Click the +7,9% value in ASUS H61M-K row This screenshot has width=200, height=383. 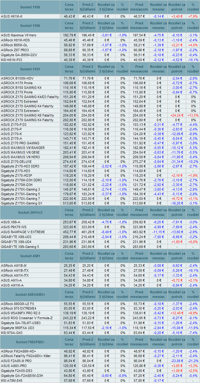click(193, 16)
